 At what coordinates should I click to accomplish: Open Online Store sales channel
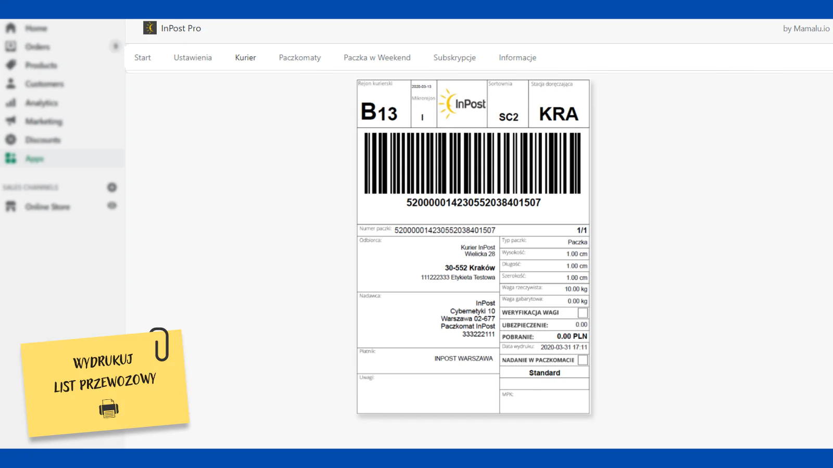coord(47,206)
